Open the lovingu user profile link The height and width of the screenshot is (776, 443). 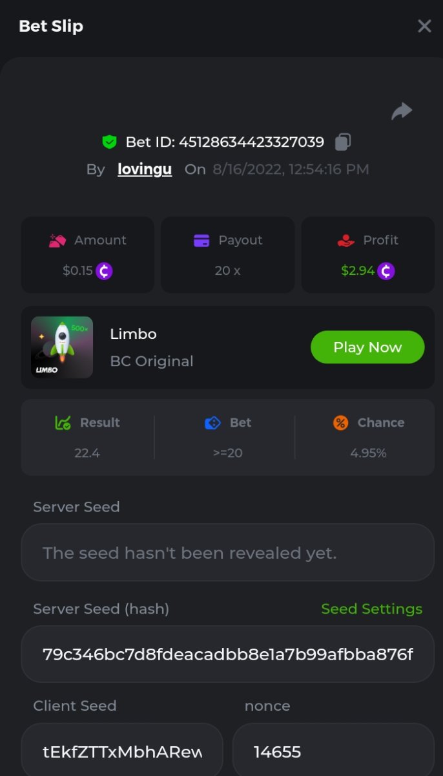point(145,169)
